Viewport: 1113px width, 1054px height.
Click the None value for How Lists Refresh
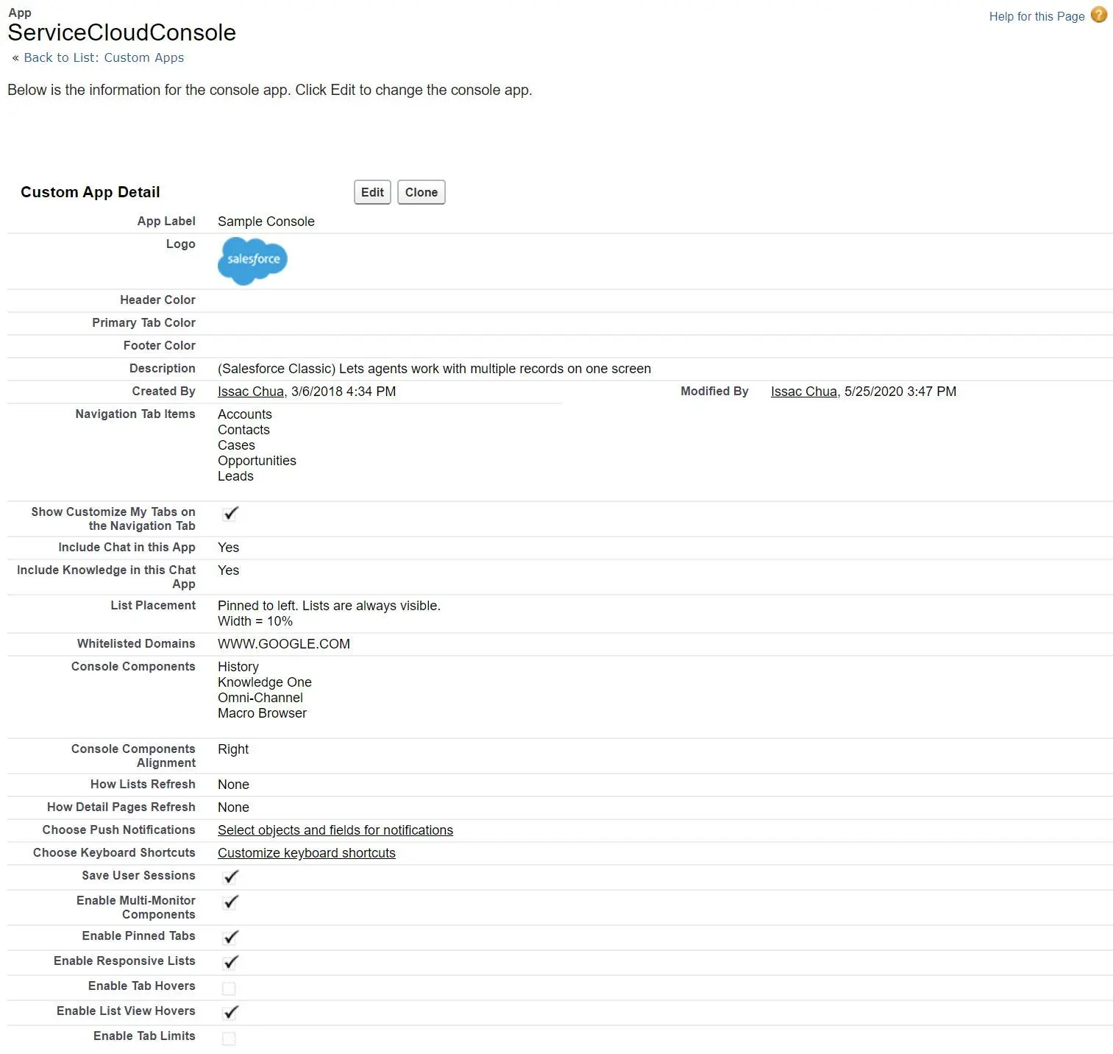point(233,785)
